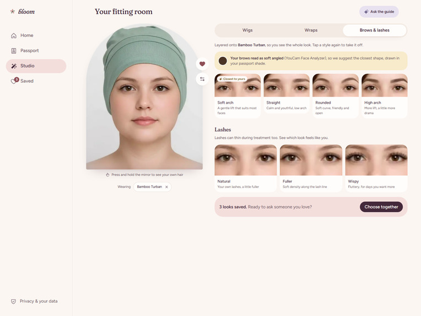The width and height of the screenshot is (421, 316).
Task: Click the 3 looks saved text
Action: [x=233, y=207]
